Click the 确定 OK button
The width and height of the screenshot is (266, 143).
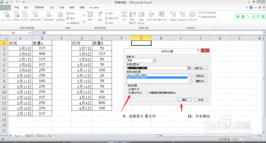[x=184, y=100]
